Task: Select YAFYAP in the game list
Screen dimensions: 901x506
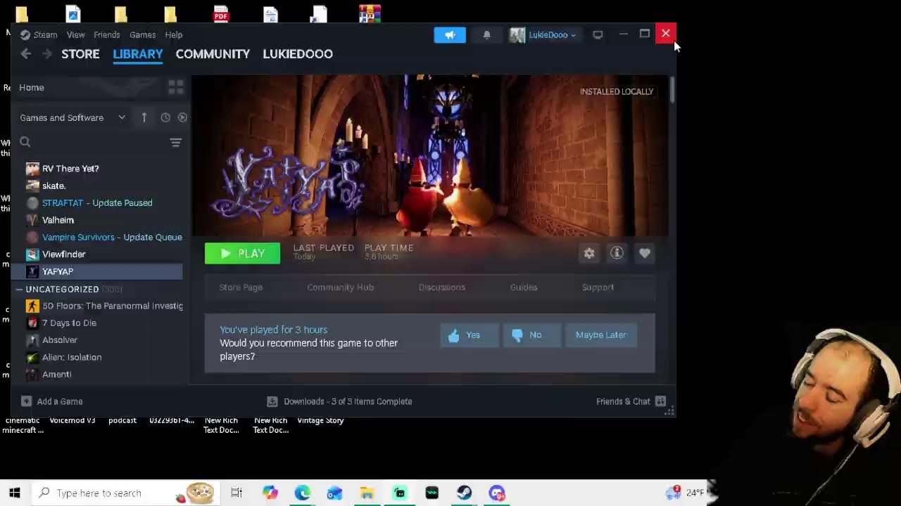Action: click(97, 271)
